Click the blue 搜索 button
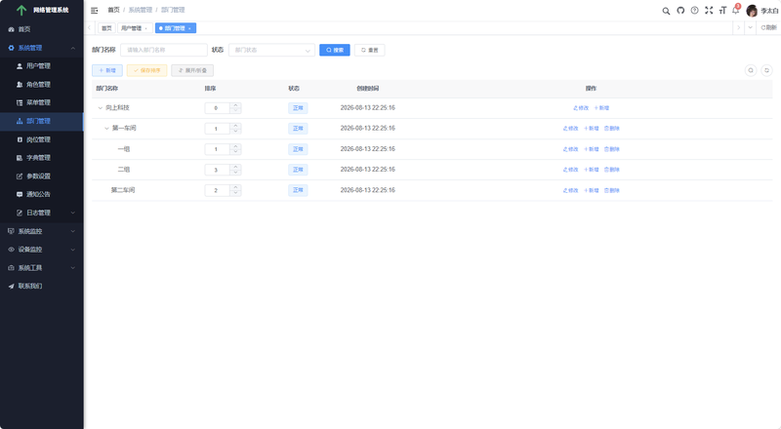Viewport: 781px width, 429px height. click(335, 50)
